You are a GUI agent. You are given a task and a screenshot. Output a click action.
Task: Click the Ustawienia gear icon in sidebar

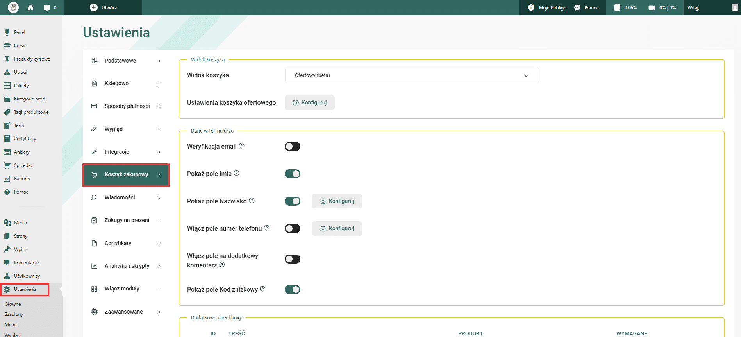tap(7, 289)
